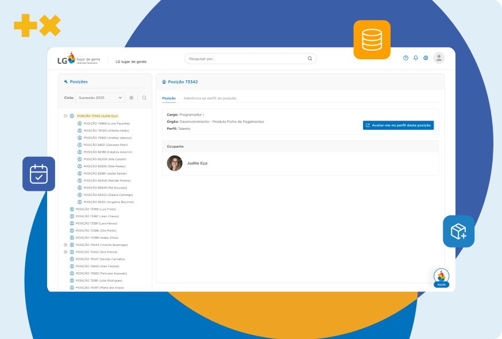Click the Pesquisar por search field
Viewport: 502px width, 339px height.
click(246, 59)
